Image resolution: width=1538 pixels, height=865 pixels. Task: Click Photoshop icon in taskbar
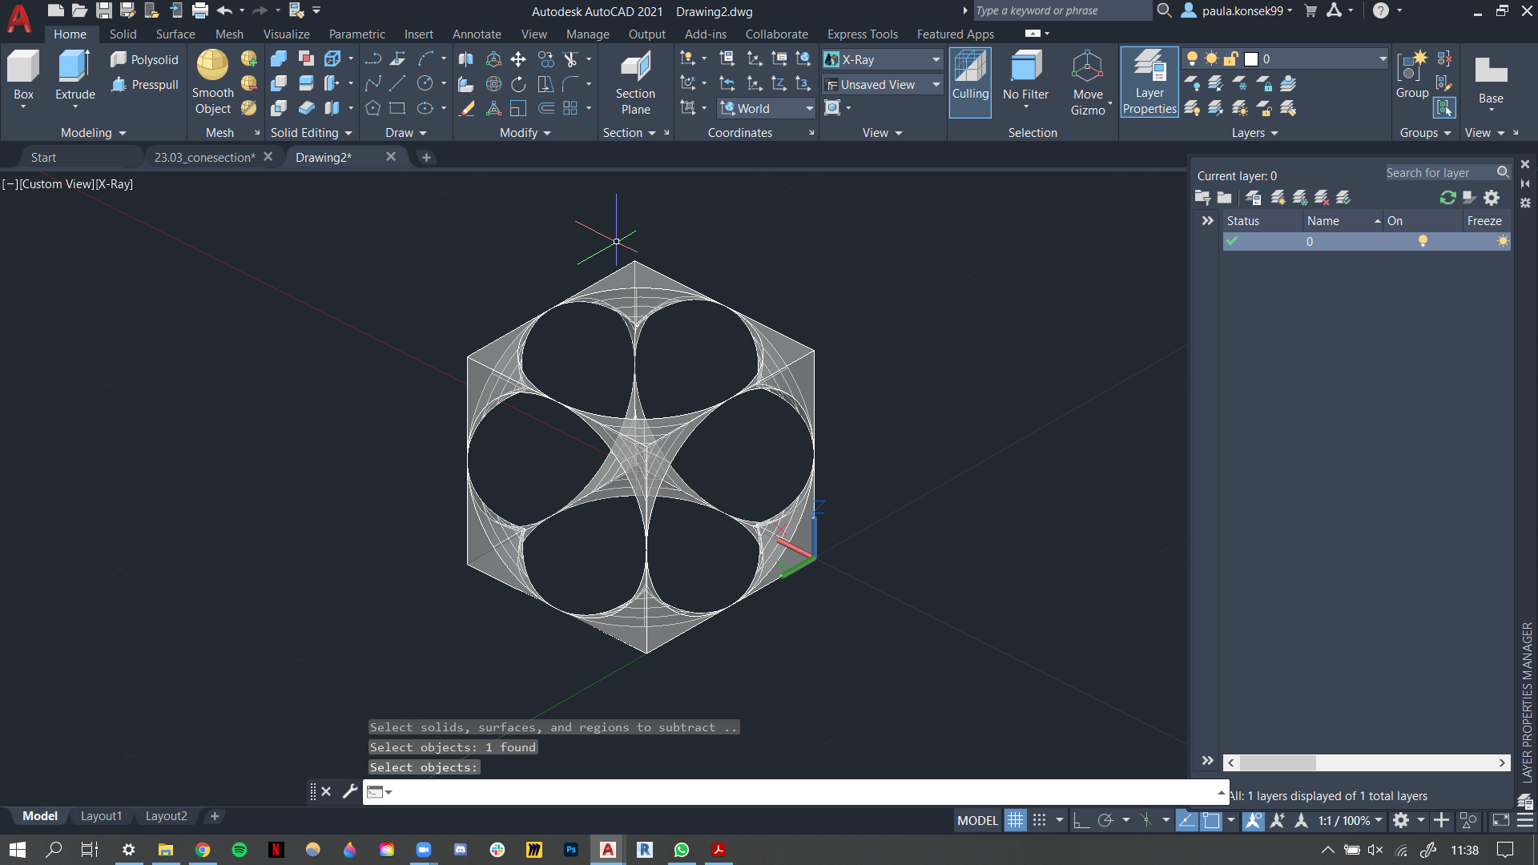point(570,851)
